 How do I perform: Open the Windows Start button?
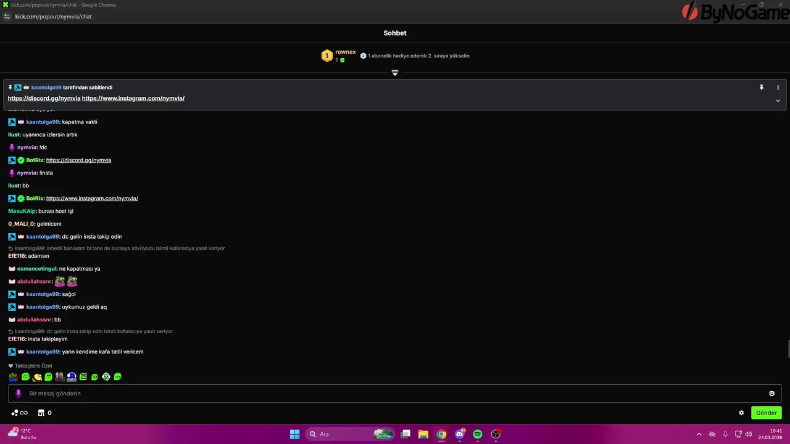[295, 434]
